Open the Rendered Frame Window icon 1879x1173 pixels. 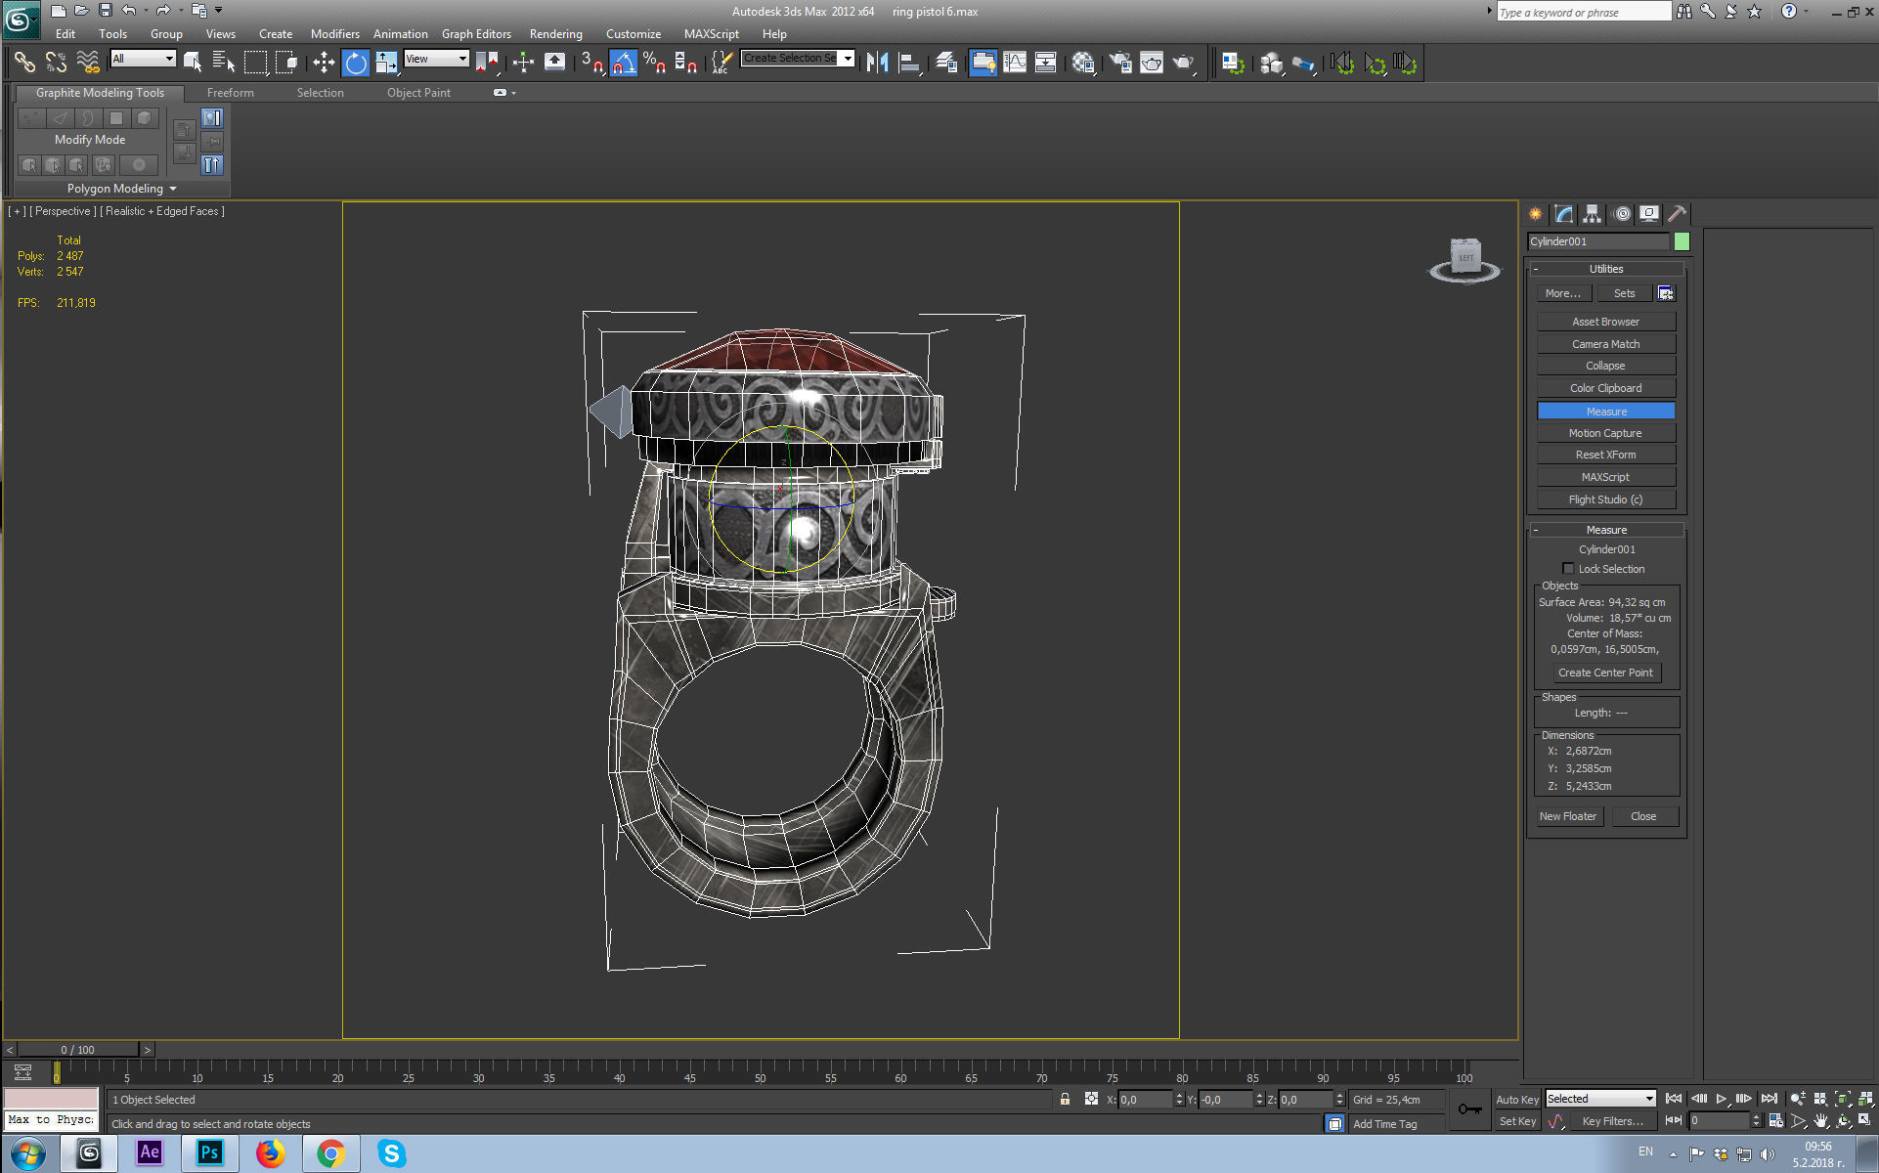point(1152,64)
